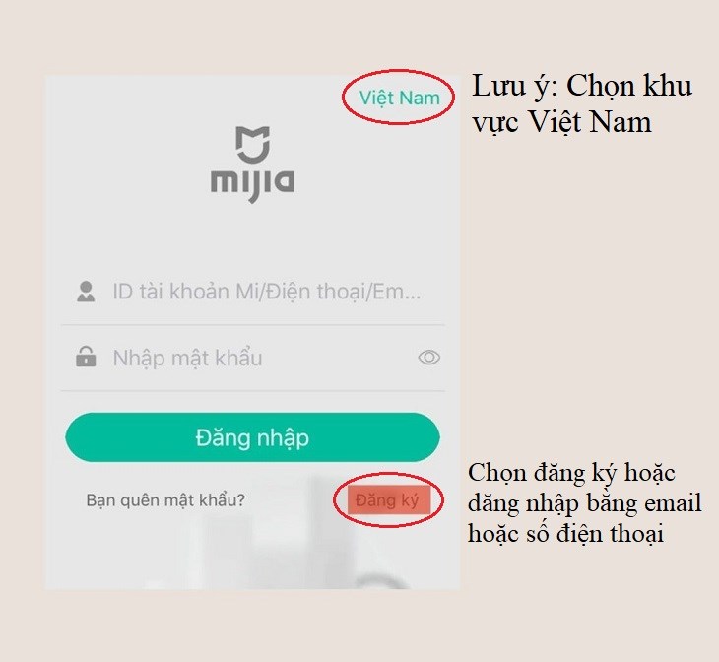Image resolution: width=719 pixels, height=662 pixels.
Task: Open the Bạn quên mật khẩu? link
Action: tap(165, 499)
